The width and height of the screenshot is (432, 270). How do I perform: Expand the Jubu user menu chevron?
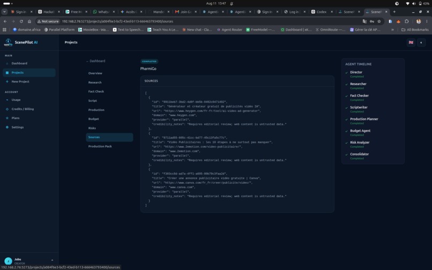52,260
